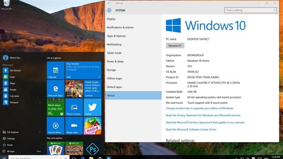Show All apps in Start menu
The height and width of the screenshot is (159, 283).
pyautogui.click(x=8, y=152)
